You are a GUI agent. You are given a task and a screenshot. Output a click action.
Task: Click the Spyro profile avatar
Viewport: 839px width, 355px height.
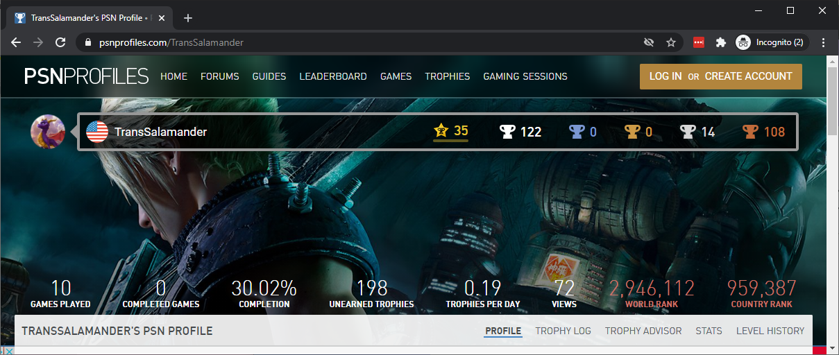[x=48, y=132]
